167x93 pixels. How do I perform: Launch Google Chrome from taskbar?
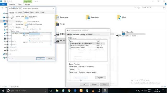click(x=69, y=91)
